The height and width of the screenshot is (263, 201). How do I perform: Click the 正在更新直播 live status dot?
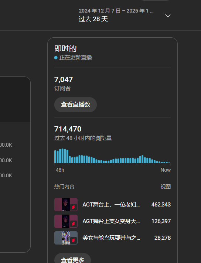point(56,58)
